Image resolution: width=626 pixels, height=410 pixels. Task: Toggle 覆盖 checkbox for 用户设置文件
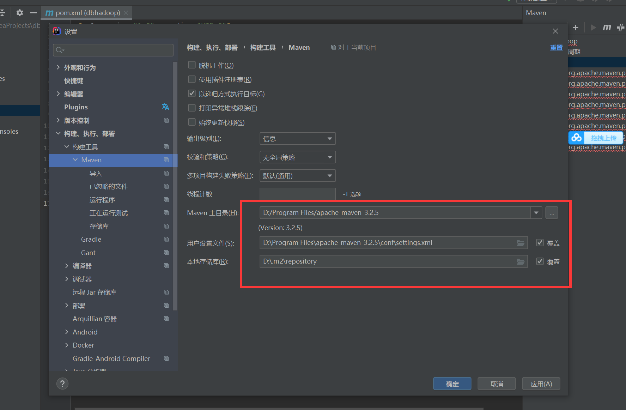(x=540, y=243)
